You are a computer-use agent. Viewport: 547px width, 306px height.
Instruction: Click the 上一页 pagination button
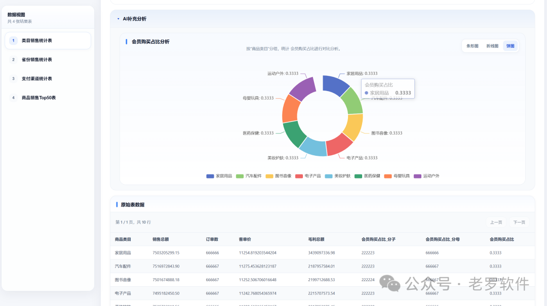[x=496, y=223]
